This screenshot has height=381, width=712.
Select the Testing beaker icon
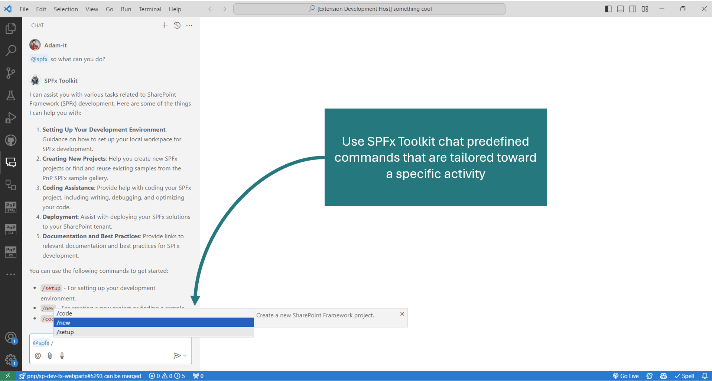point(11,96)
